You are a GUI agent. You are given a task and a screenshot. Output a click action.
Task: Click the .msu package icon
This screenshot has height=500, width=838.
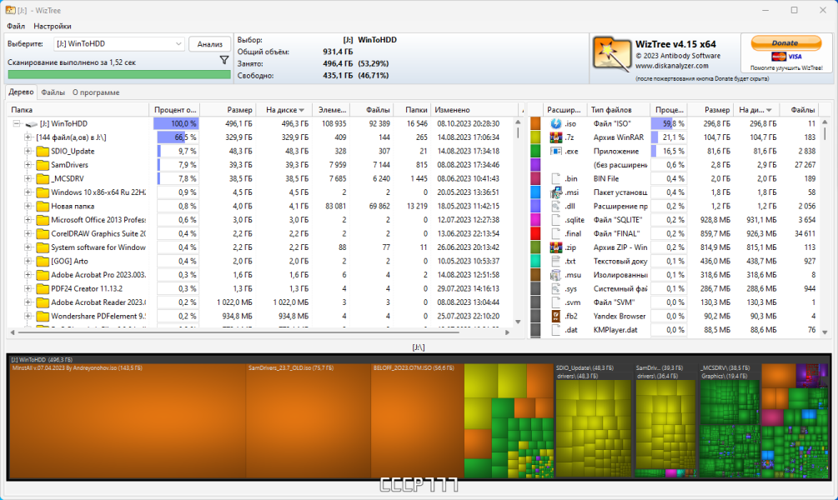pyautogui.click(x=556, y=274)
